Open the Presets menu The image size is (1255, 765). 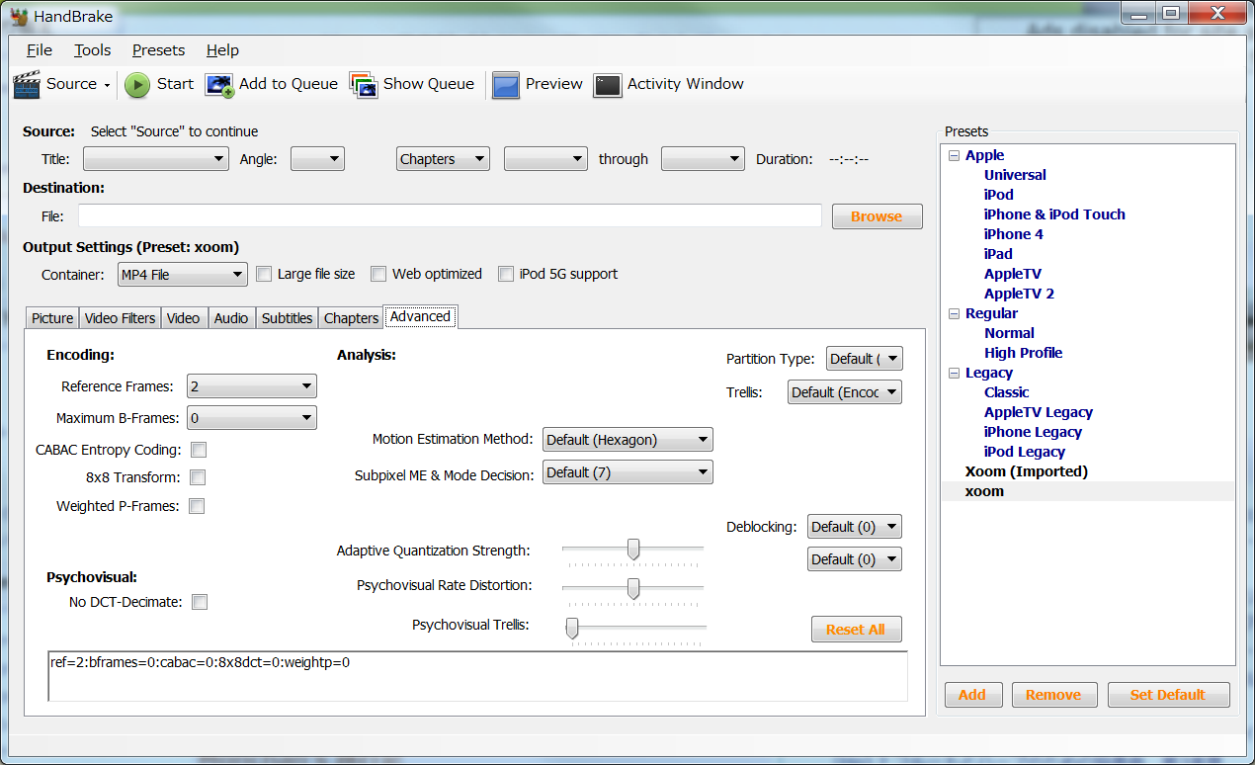point(158,49)
